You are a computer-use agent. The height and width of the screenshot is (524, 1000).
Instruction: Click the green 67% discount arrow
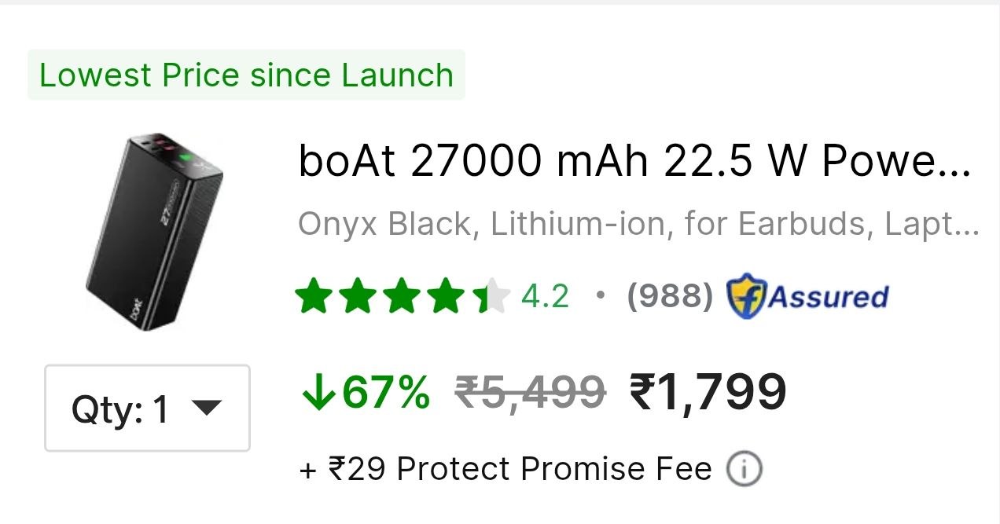click(x=318, y=392)
